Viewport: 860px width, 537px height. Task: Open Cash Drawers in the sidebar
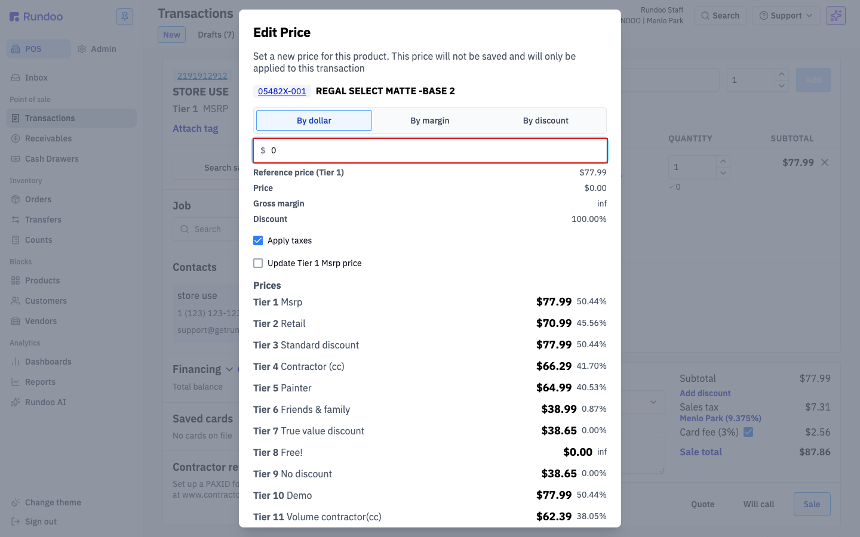click(x=72, y=159)
